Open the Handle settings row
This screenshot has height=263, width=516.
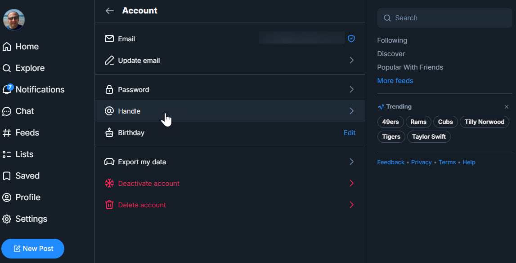(x=229, y=111)
